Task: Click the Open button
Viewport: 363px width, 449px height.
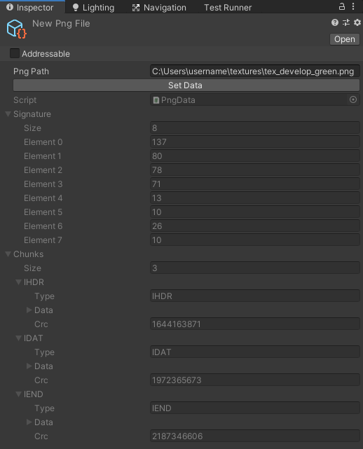Action: [x=345, y=39]
